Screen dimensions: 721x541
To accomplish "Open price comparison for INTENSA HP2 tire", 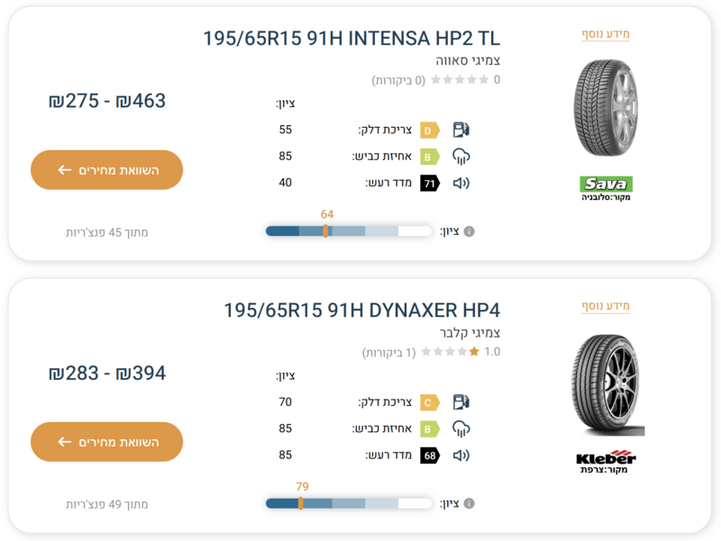I will (x=106, y=170).
